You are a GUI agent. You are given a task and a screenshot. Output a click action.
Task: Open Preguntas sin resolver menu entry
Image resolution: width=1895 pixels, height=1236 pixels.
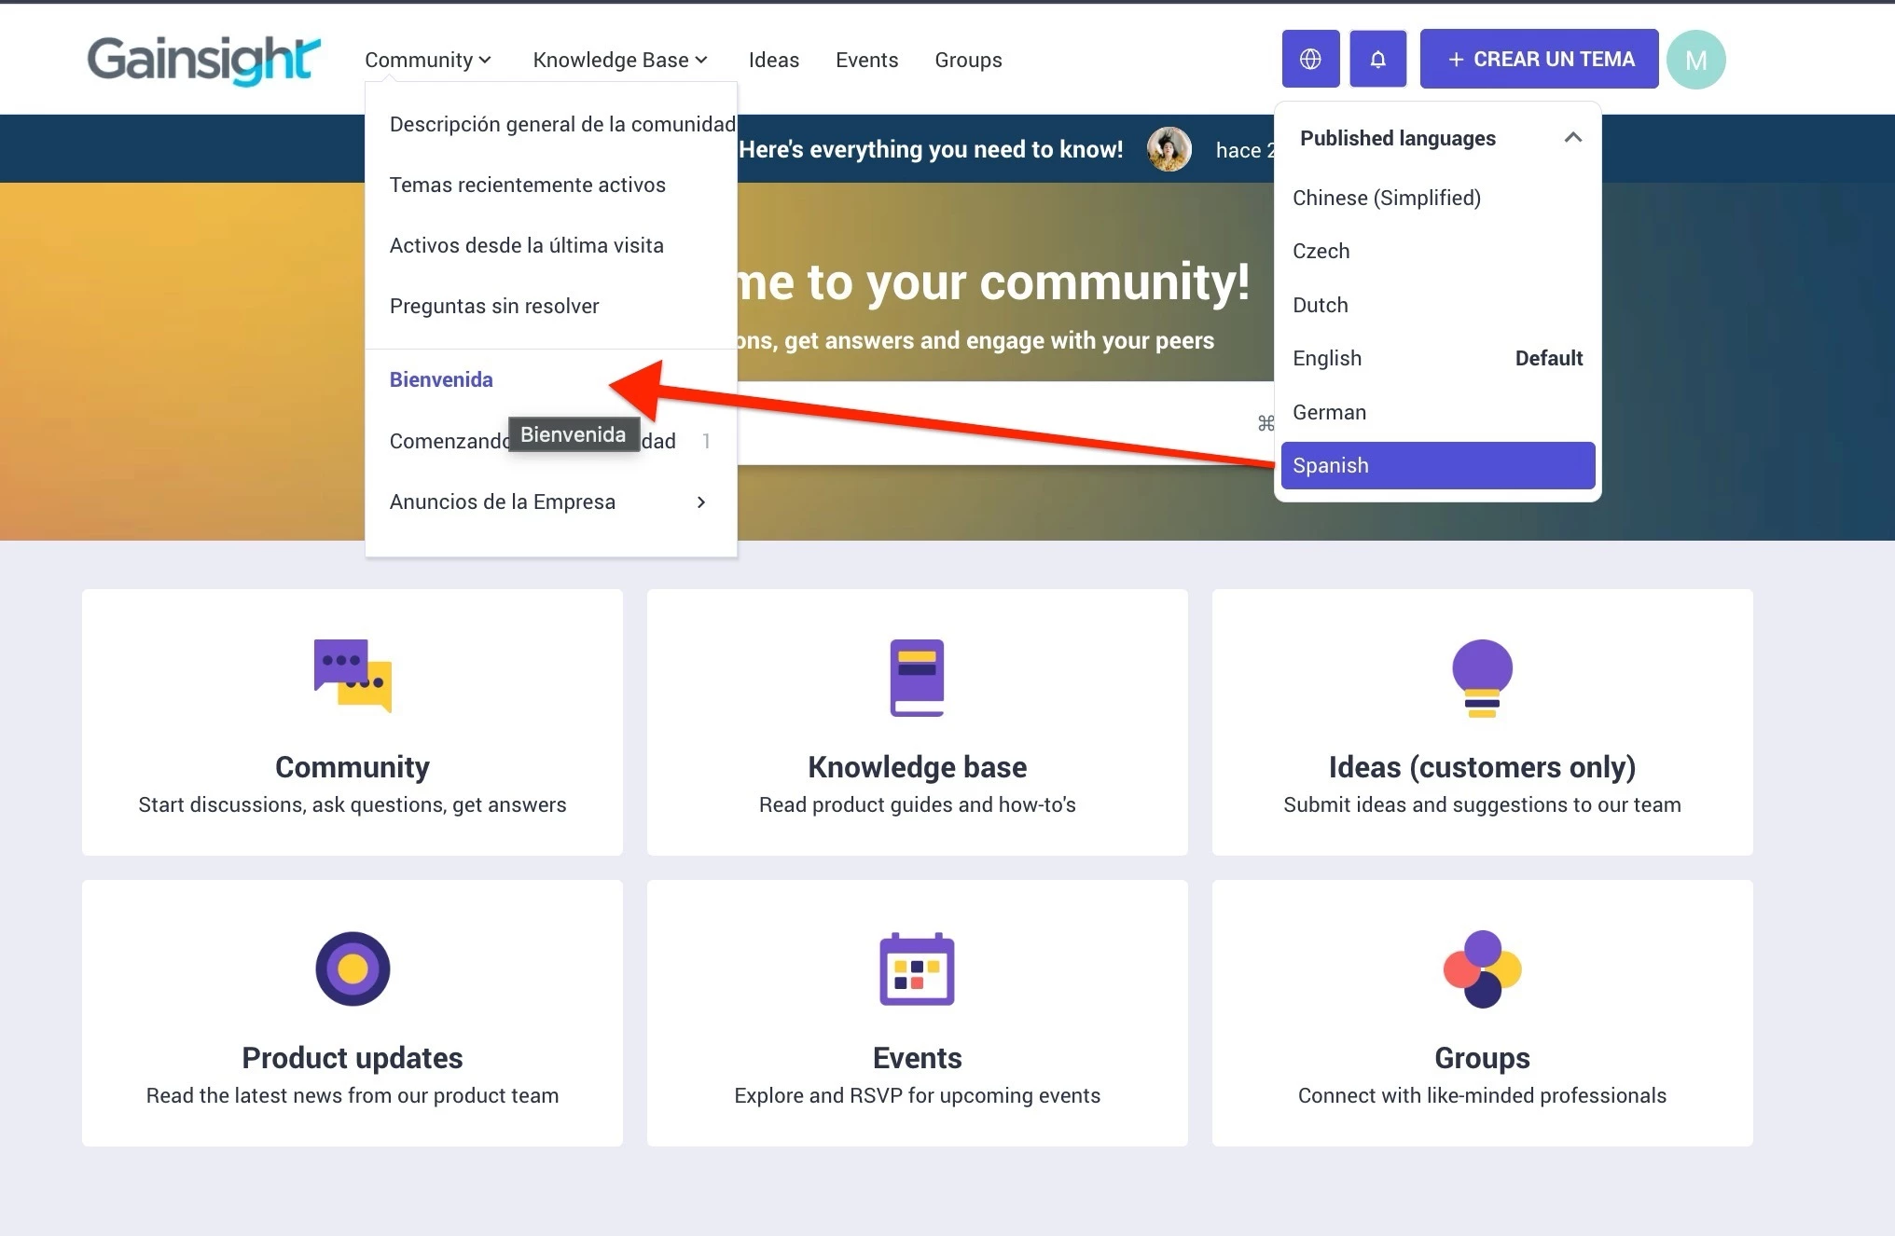[494, 306]
